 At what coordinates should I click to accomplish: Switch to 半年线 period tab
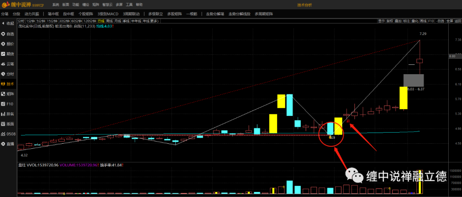tap(136, 21)
